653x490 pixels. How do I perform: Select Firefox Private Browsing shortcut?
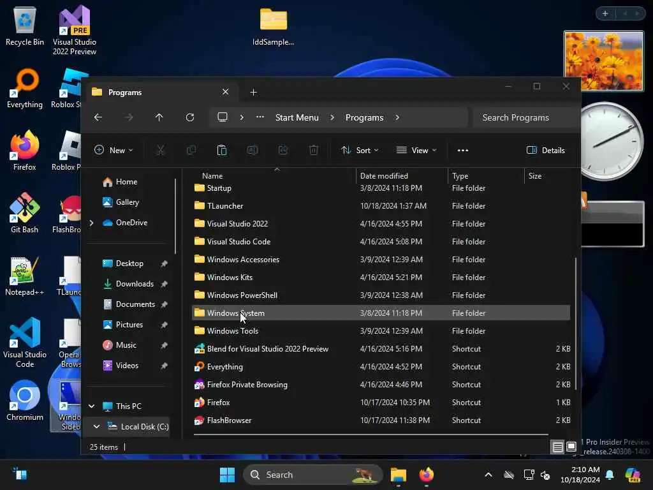[x=381, y=385]
